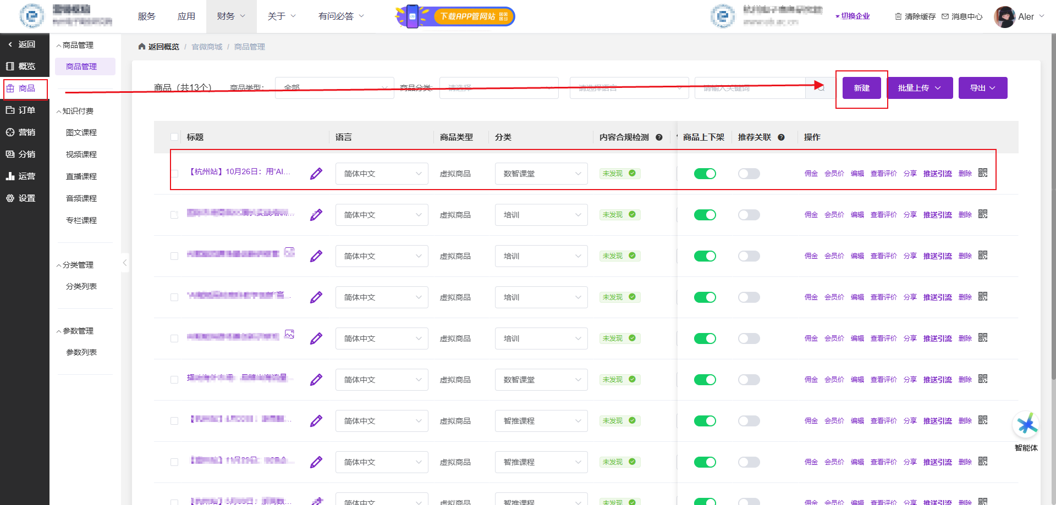1056x505 pixels.
Task: Click the 下载APP管网站 banner
Action: coord(455,16)
